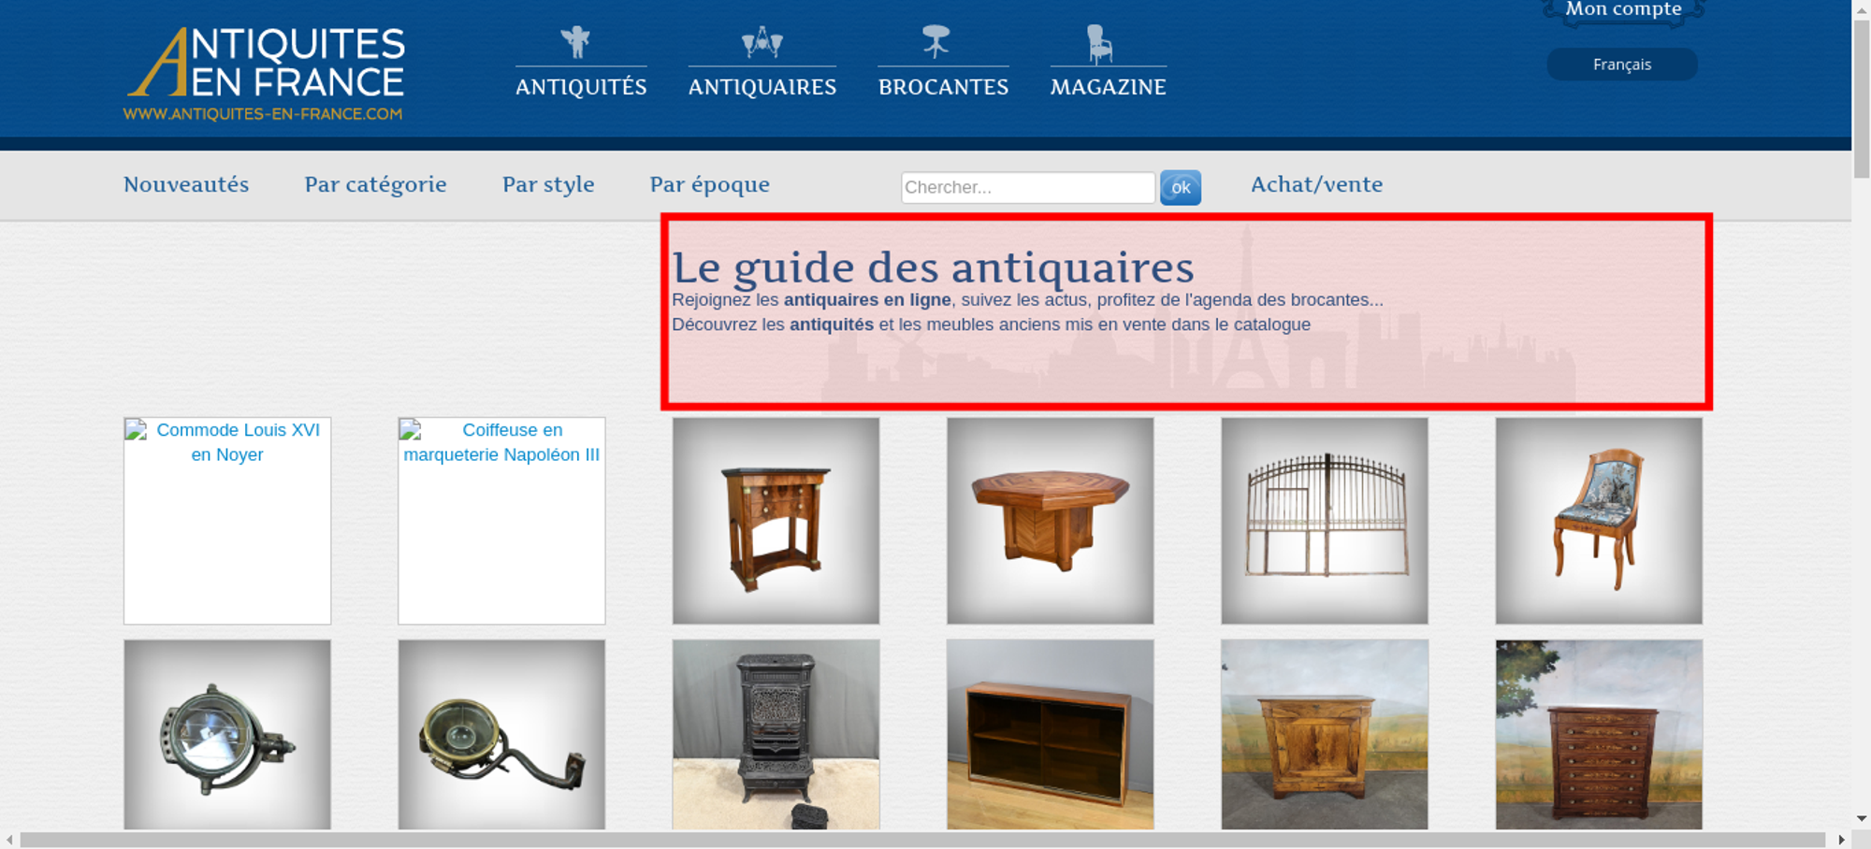1871x849 pixels.
Task: Click broken image icon for Commode Louis XVI
Action: [x=137, y=430]
